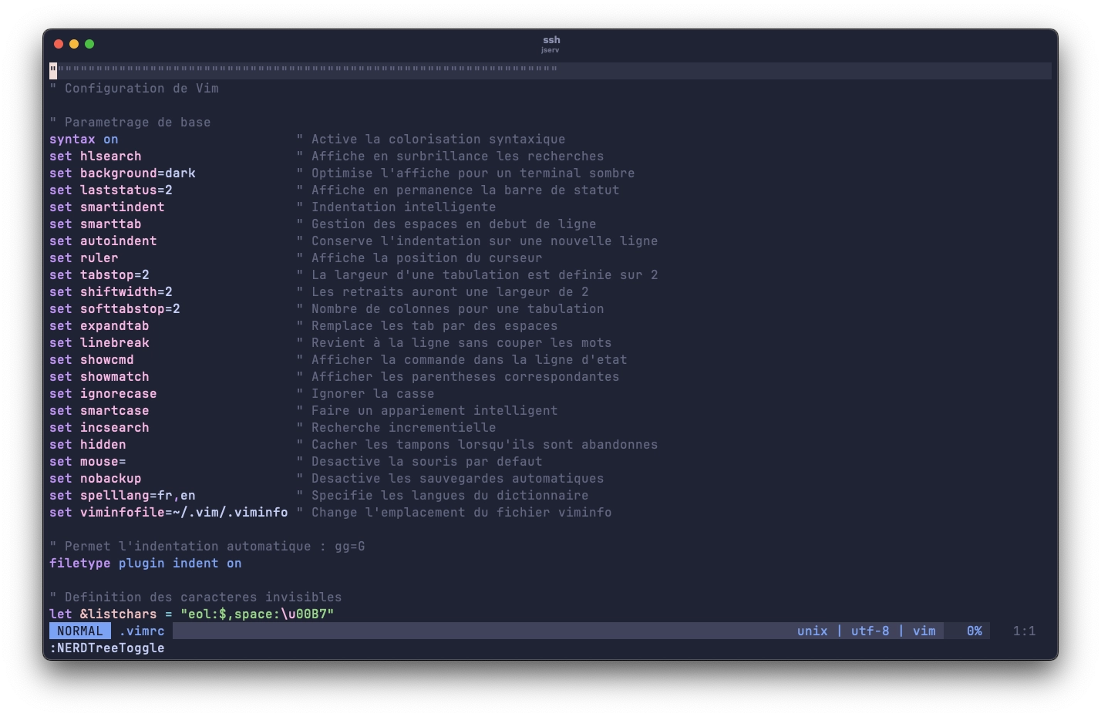Click 'set softtabstop=2' line
The image size is (1101, 717).
(x=115, y=309)
